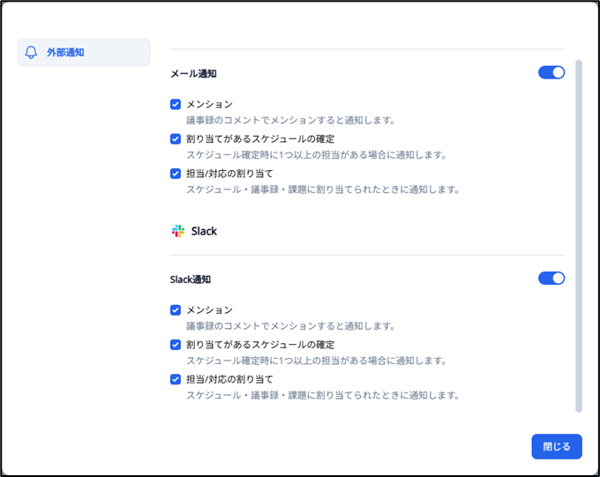600x477 pixels.
Task: Click the Slack logo icon
Action: pyautogui.click(x=178, y=231)
